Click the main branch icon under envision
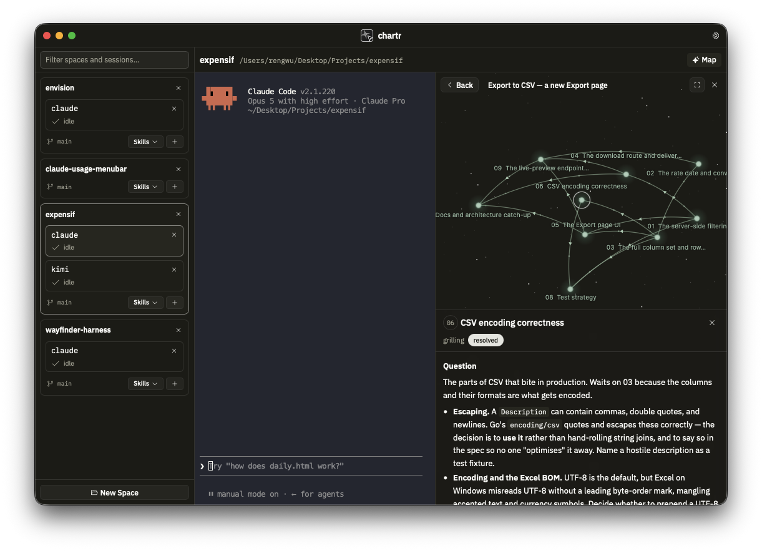This screenshot has height=551, width=762. click(x=50, y=142)
